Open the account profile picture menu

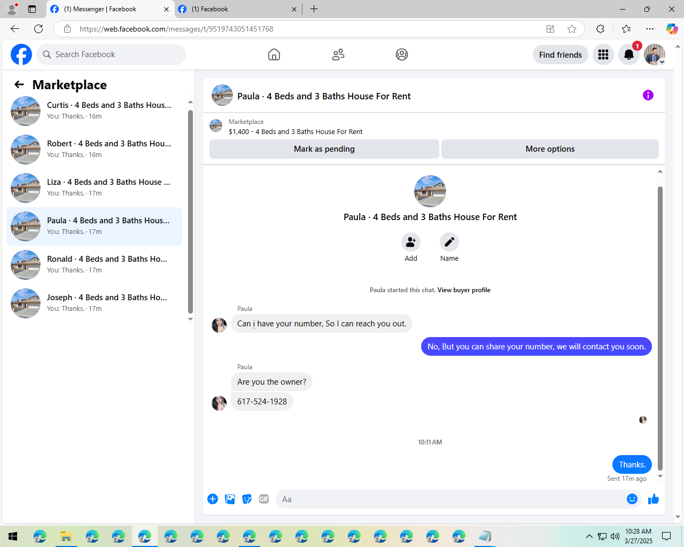click(x=655, y=54)
